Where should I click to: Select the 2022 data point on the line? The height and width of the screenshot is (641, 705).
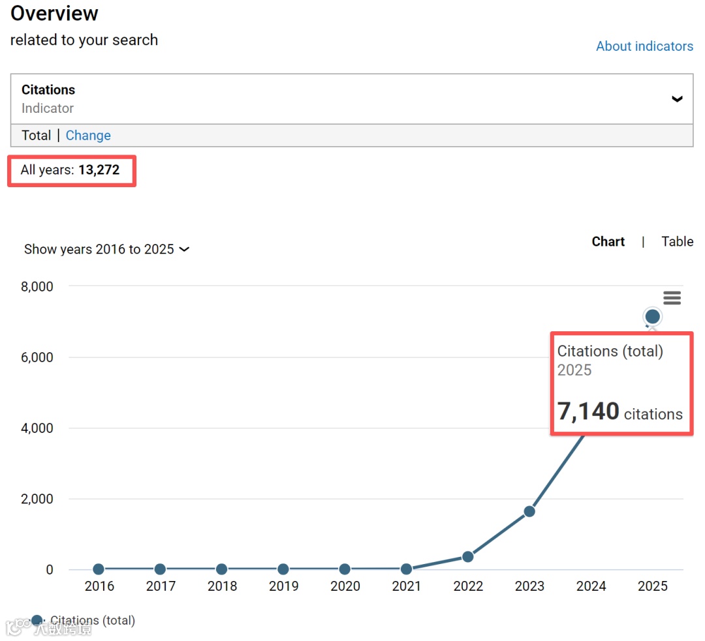(x=467, y=556)
